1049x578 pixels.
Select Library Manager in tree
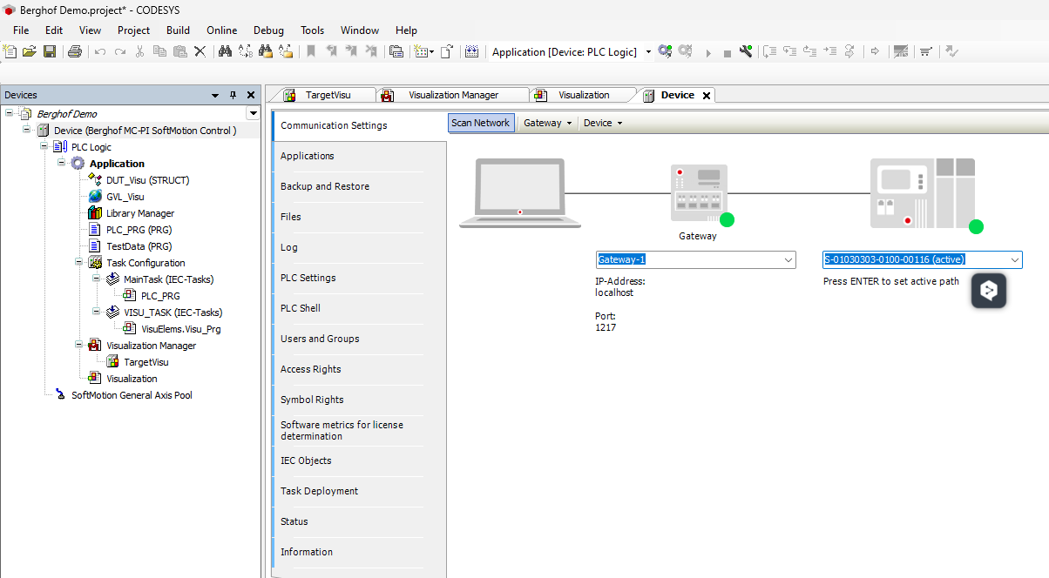pyautogui.click(x=139, y=213)
